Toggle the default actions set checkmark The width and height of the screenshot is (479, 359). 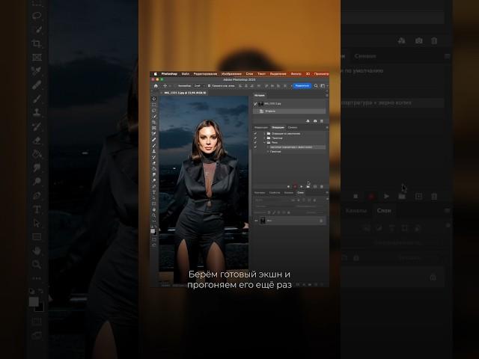click(255, 134)
